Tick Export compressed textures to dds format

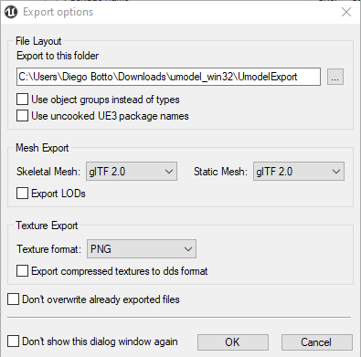[x=22, y=271]
